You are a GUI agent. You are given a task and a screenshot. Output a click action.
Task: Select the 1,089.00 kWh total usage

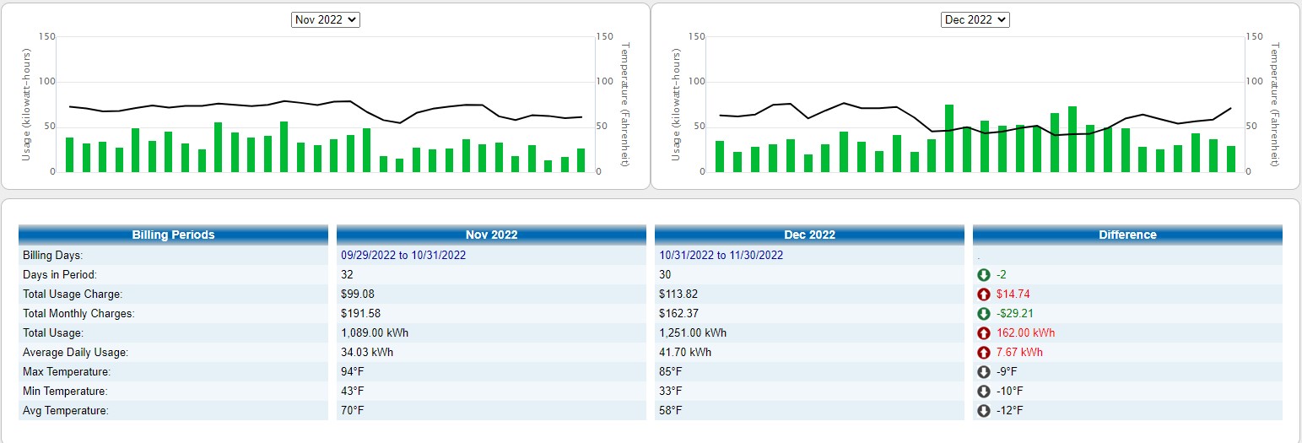375,333
